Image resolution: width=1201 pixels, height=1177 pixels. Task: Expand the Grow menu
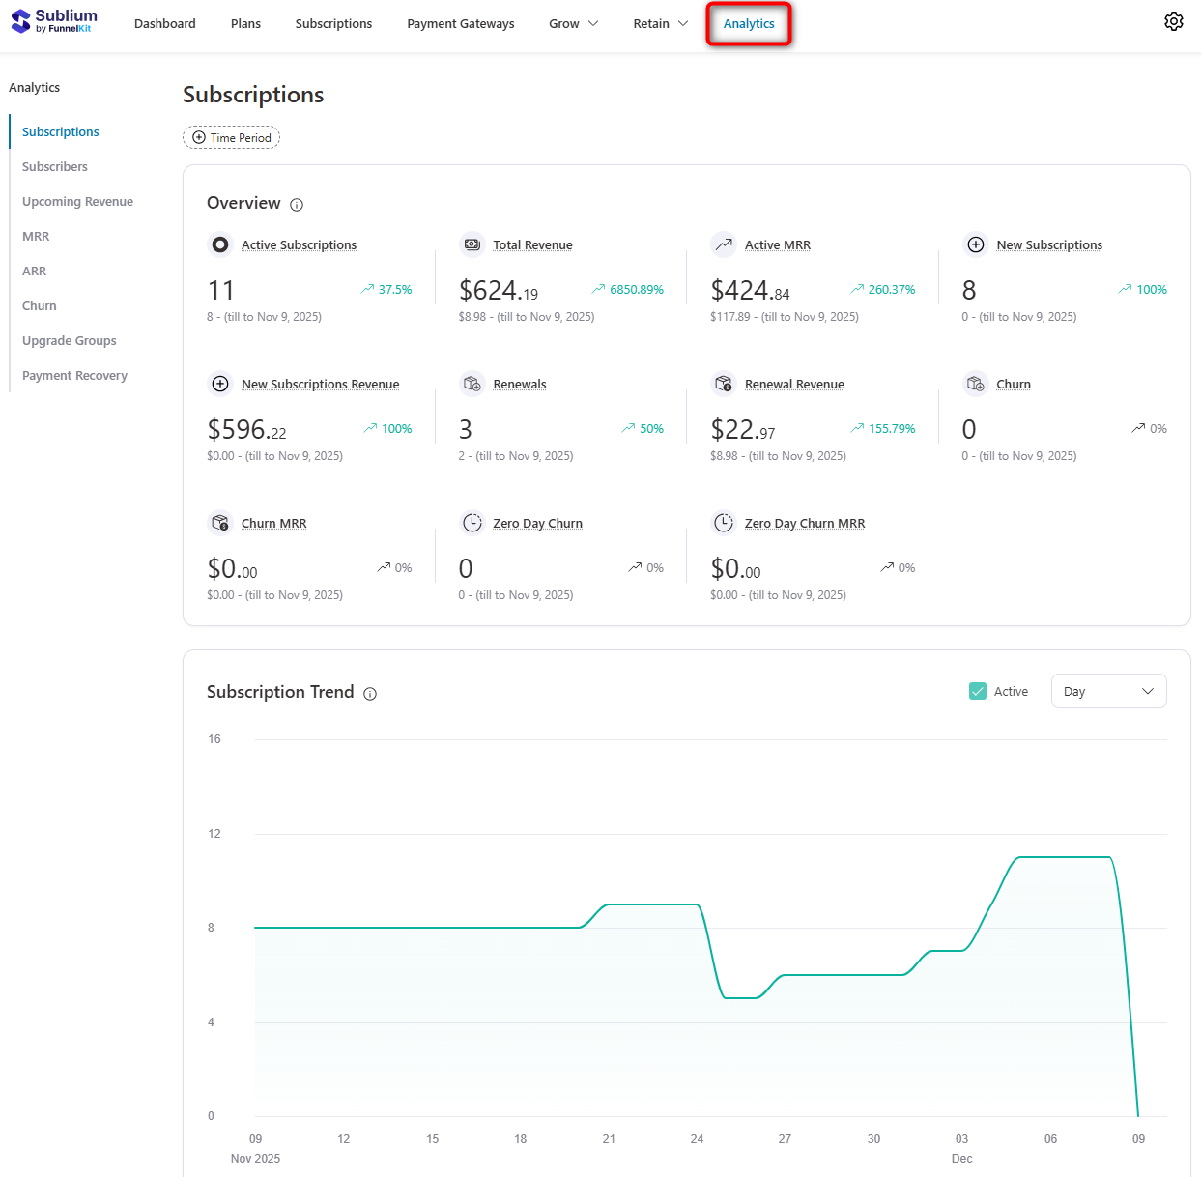tap(573, 23)
